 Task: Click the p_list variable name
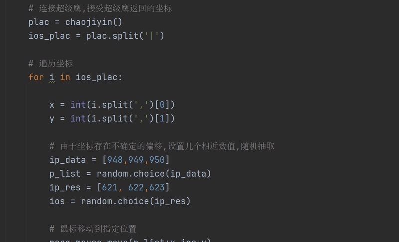point(65,174)
